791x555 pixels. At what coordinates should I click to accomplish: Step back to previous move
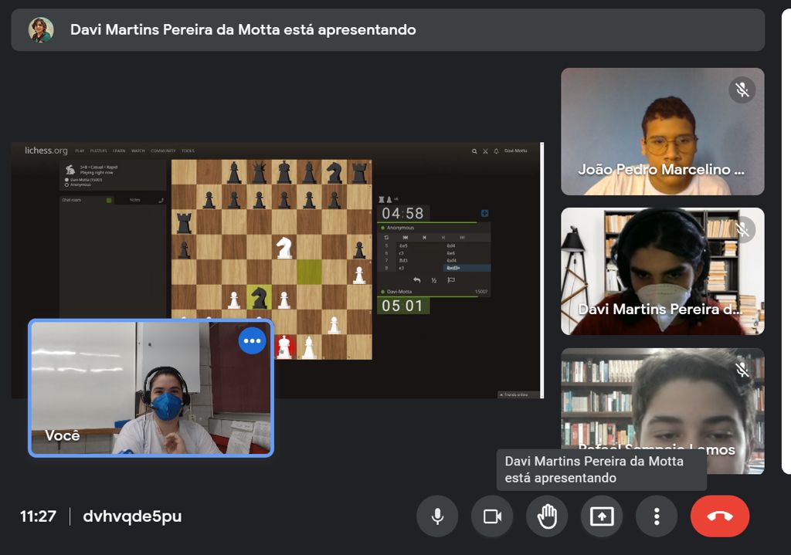point(424,238)
